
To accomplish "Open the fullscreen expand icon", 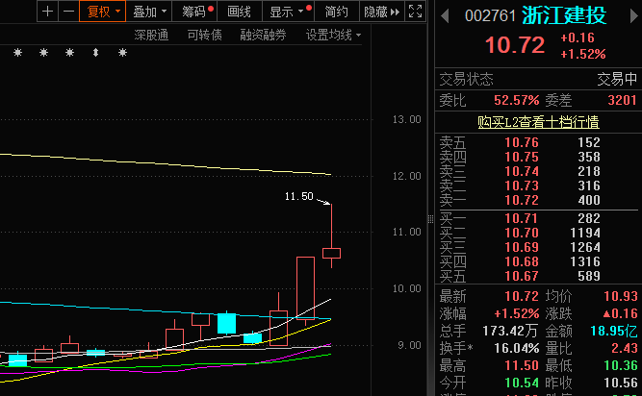I will click(414, 12).
